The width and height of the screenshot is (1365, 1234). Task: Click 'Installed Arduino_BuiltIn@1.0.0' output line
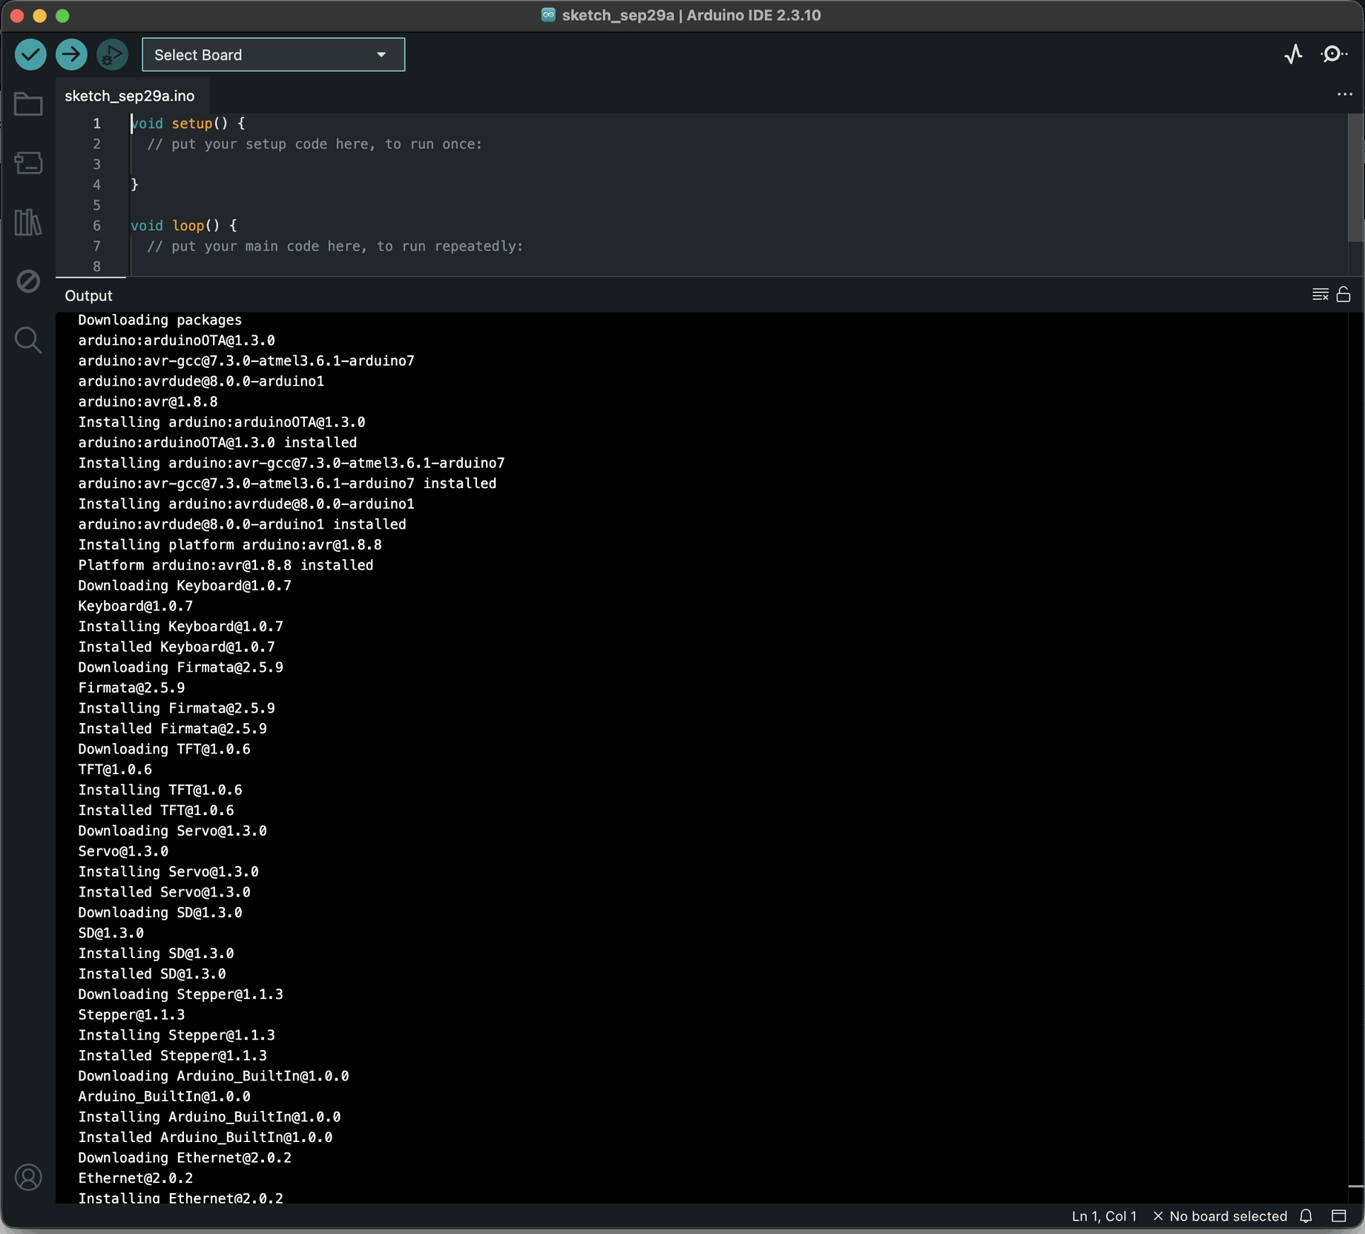(x=205, y=1137)
